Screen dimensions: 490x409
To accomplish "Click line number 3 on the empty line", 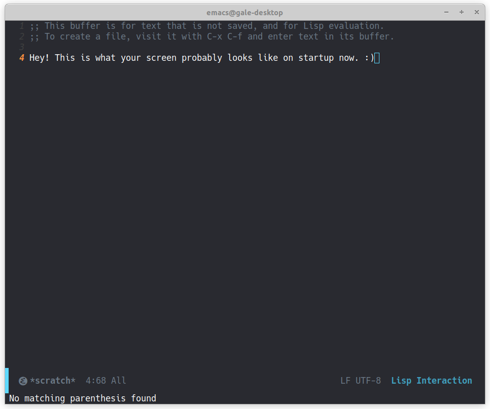I will click(21, 47).
